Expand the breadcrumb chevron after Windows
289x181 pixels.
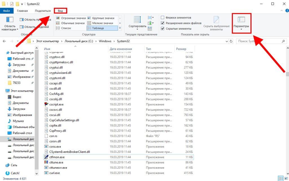tap(114, 41)
